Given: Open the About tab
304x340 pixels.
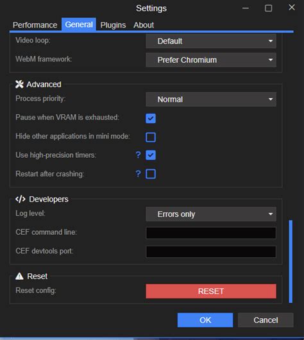Looking at the screenshot, I should point(144,25).
